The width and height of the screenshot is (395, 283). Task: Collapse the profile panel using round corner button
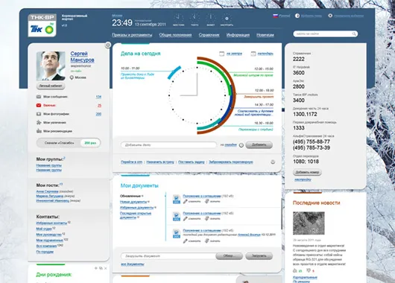(x=108, y=45)
